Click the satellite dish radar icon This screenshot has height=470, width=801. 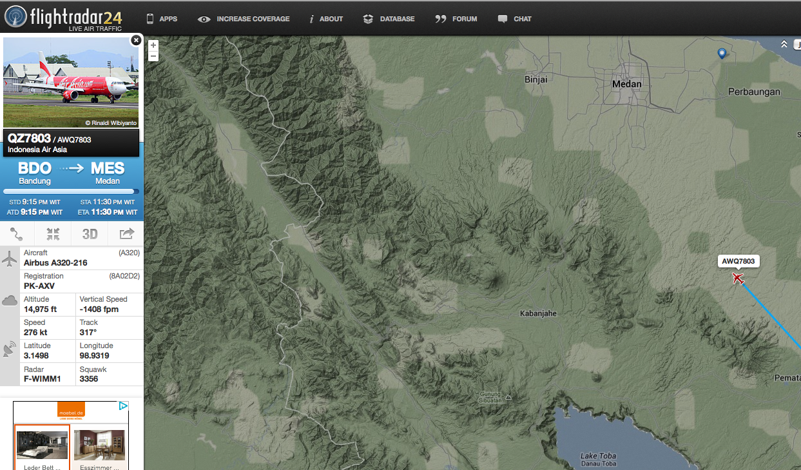(10, 350)
